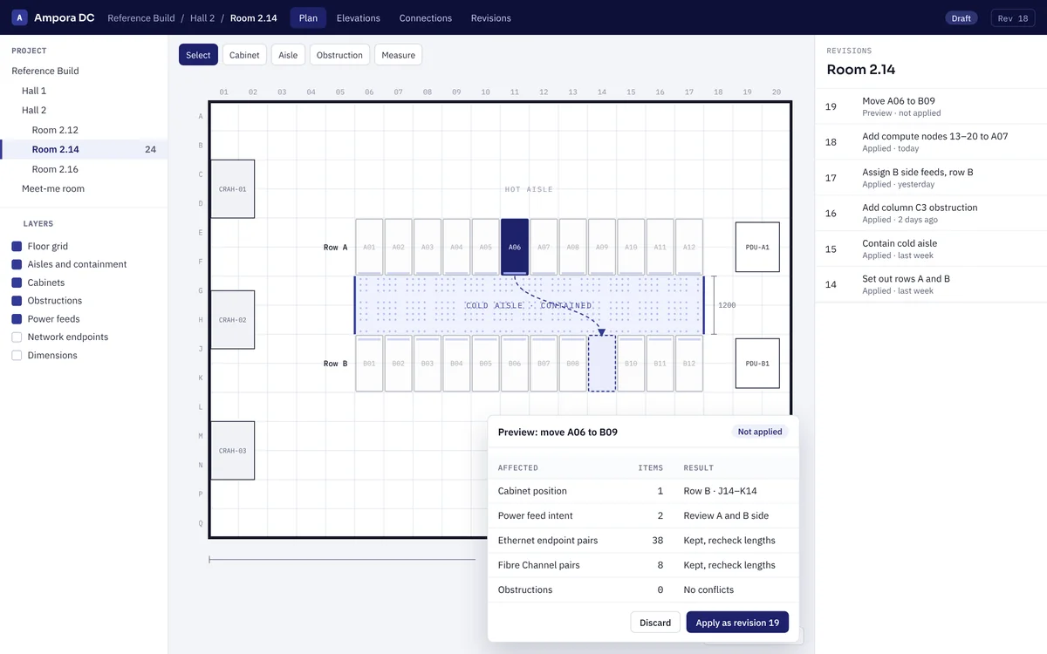
Task: Switch to the Plan tab
Action: click(x=308, y=17)
